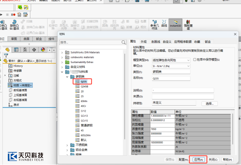Click the 筋 rib tool

coord(125,21)
